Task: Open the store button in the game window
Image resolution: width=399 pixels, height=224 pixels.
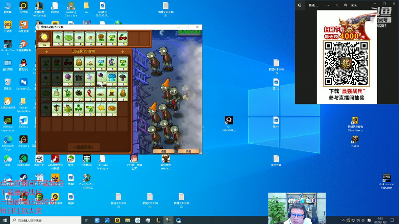Action: (189, 151)
